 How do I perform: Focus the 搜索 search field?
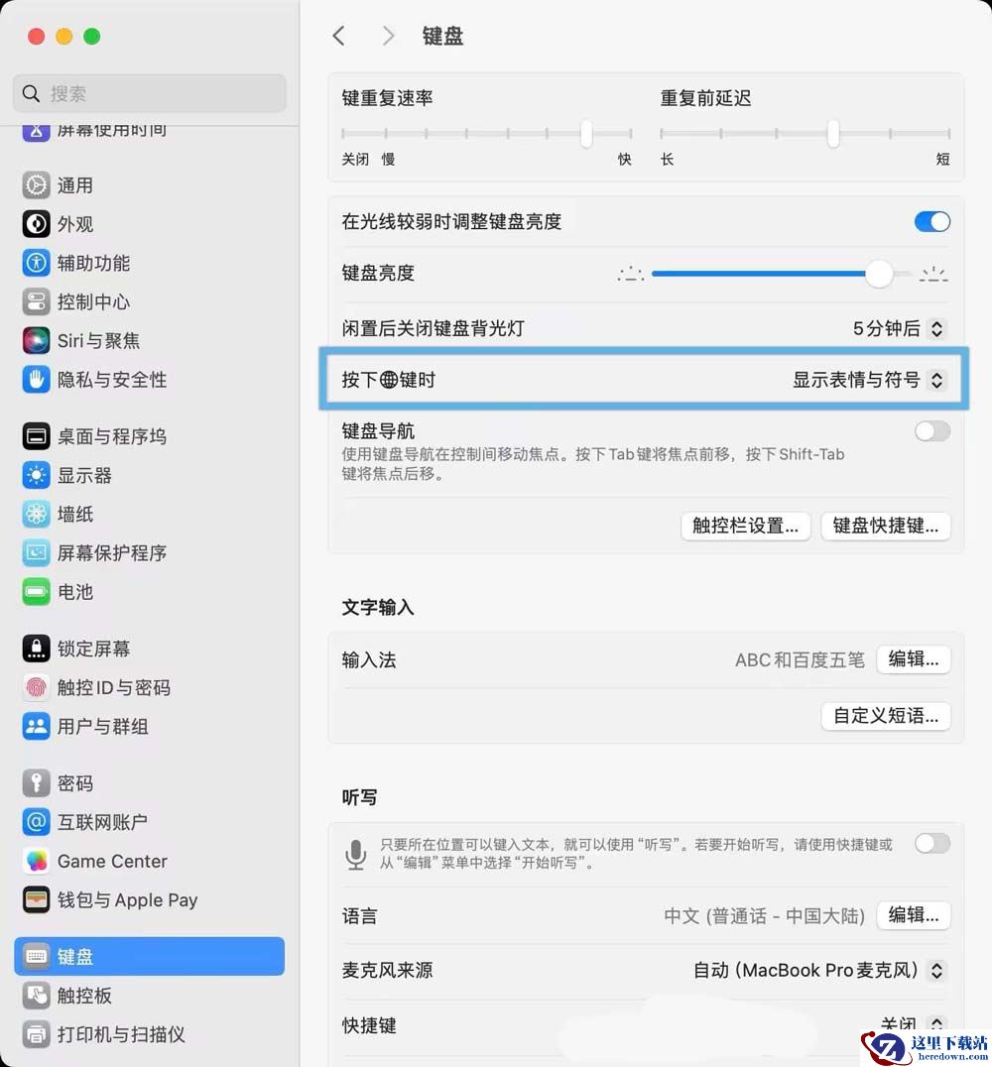[149, 93]
